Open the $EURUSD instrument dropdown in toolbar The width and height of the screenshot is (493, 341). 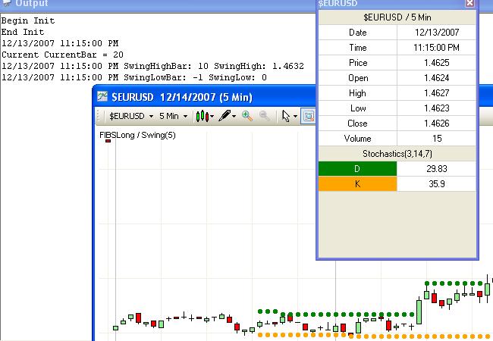131,116
